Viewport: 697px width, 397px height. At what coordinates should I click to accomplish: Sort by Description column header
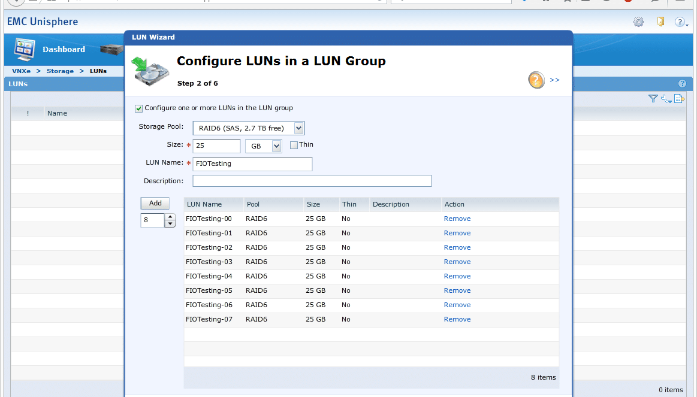pyautogui.click(x=405, y=204)
